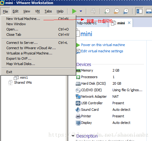Open the File menu

click(5, 11)
